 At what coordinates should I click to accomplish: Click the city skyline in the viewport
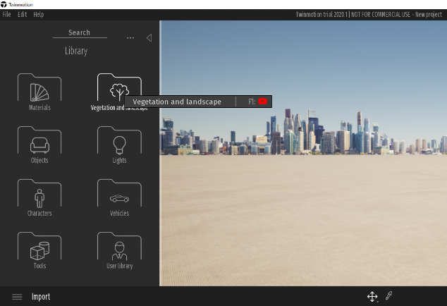303,132
